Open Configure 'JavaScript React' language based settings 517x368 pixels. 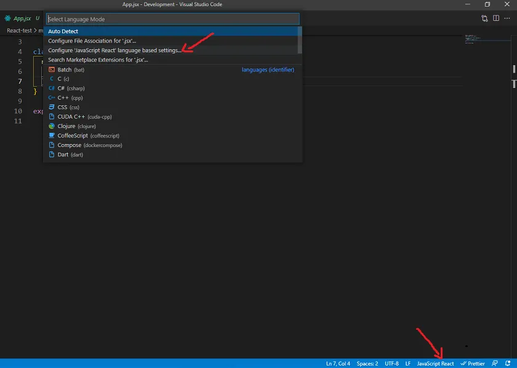click(170, 50)
